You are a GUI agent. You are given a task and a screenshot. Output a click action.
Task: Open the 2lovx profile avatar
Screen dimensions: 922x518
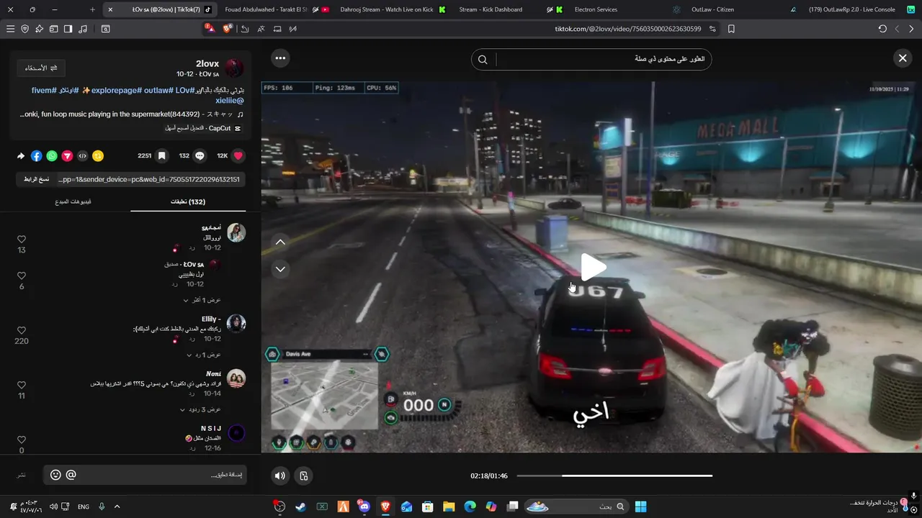pos(234,68)
